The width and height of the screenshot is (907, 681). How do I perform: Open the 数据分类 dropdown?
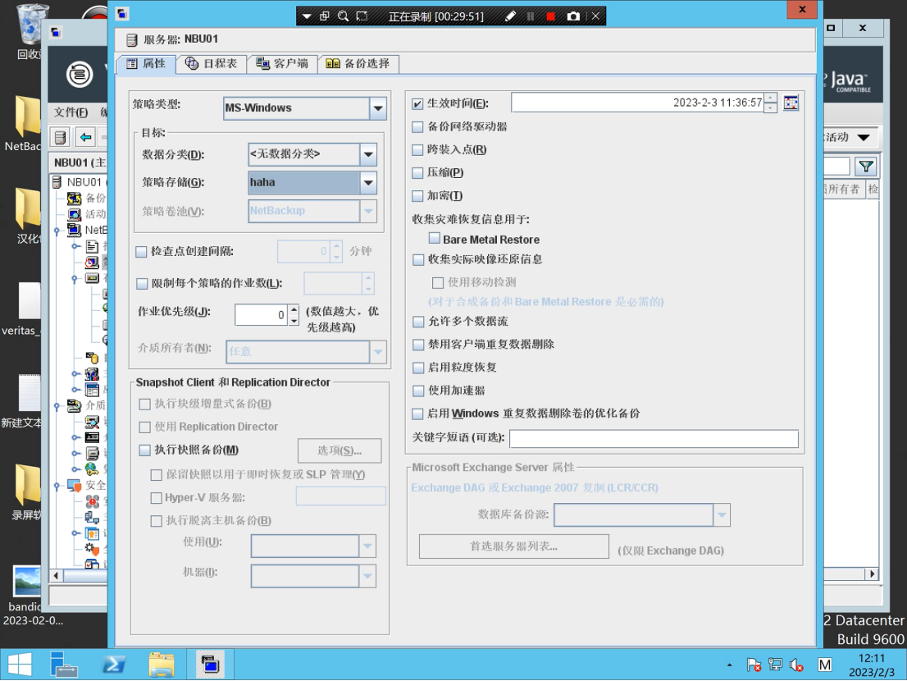pos(367,154)
